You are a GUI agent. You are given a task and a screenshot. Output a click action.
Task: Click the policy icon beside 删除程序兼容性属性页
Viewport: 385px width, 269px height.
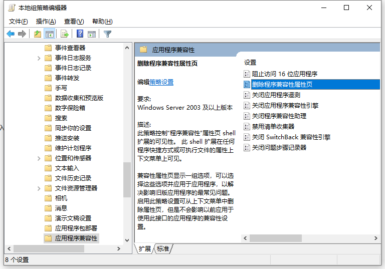click(247, 85)
